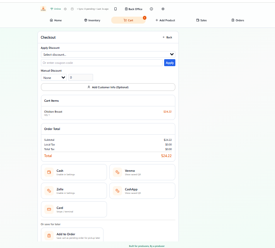Click the Inventory box icon
275x248 pixels.
[86, 20]
